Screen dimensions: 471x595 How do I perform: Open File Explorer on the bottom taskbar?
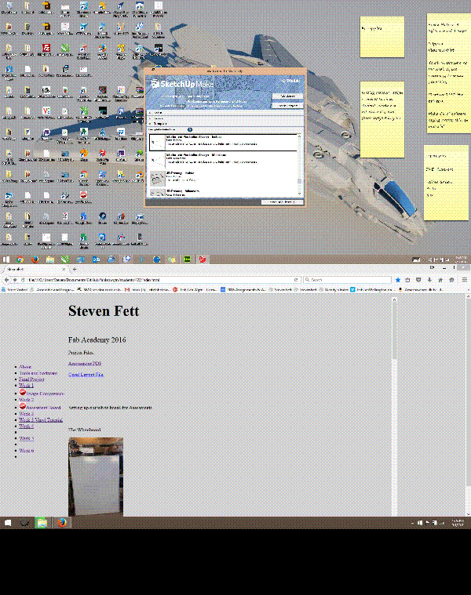point(42,523)
